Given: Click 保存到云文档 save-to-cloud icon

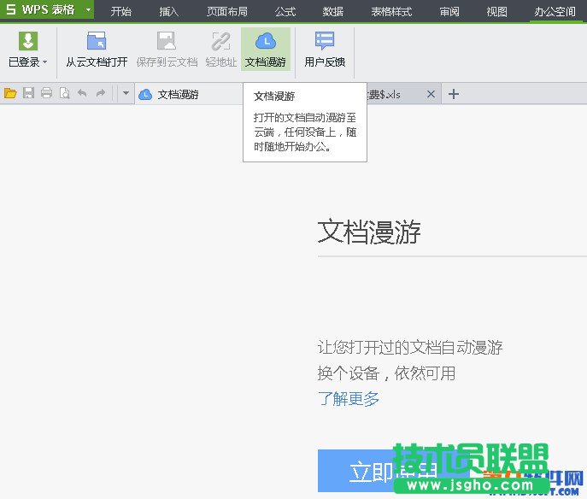Looking at the screenshot, I should (167, 41).
